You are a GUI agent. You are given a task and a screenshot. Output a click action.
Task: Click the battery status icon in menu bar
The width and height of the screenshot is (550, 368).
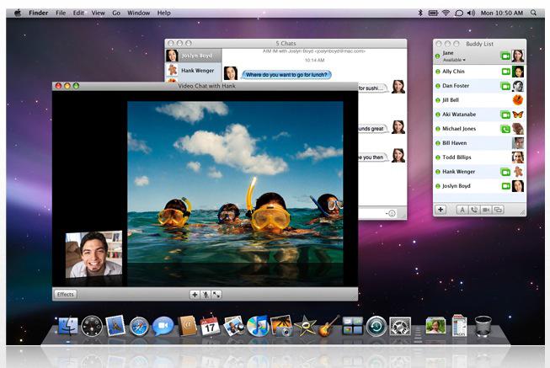pos(433,13)
